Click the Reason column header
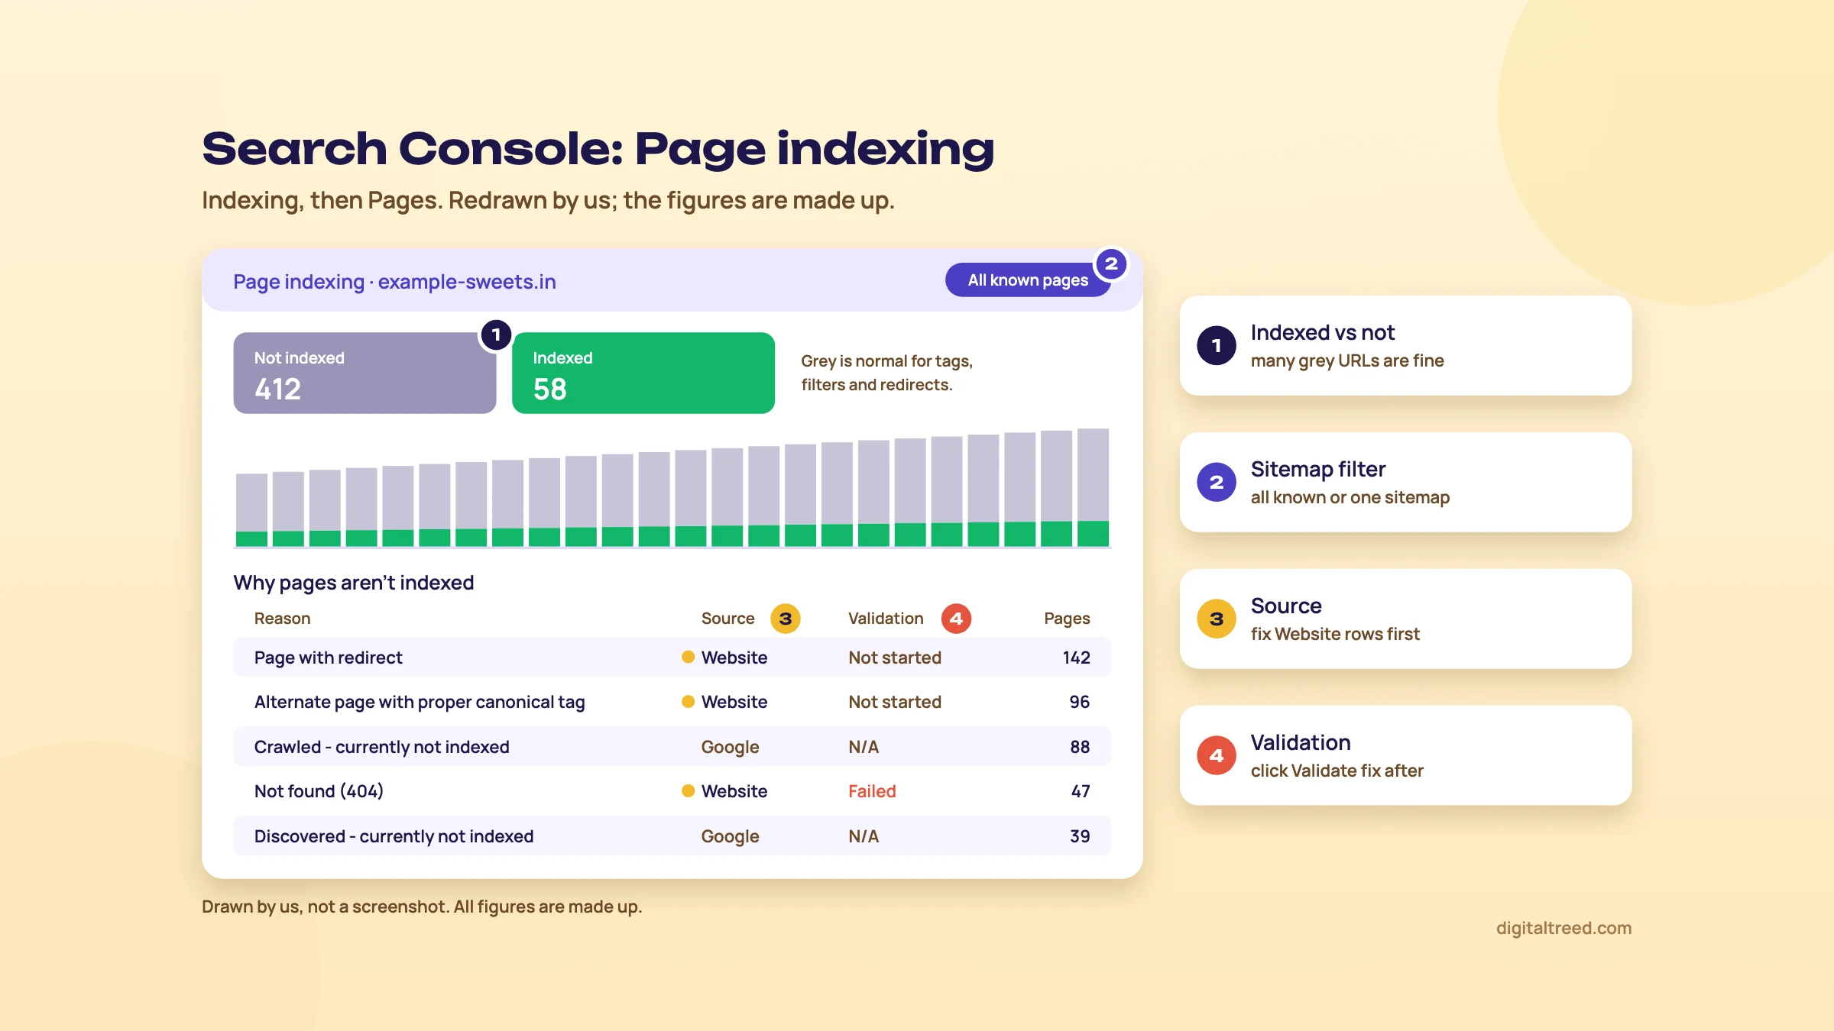This screenshot has width=1834, height=1031. pos(282,619)
